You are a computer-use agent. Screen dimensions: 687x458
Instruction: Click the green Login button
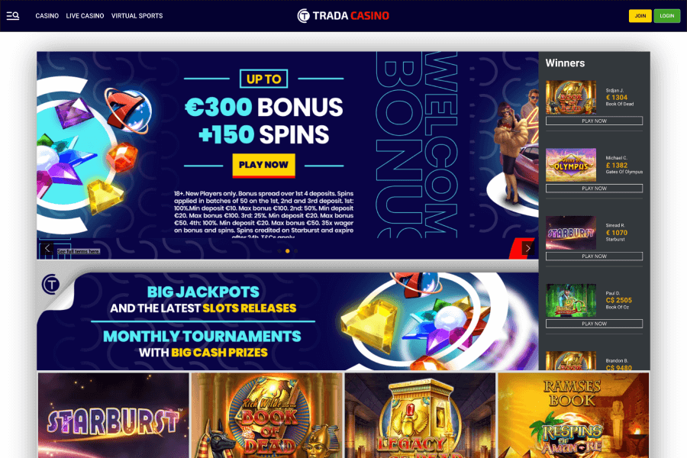point(667,16)
